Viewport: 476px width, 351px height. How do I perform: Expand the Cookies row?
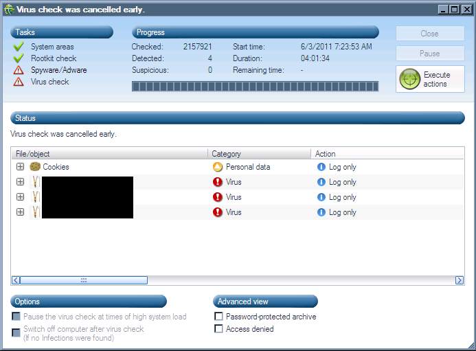[x=21, y=167]
